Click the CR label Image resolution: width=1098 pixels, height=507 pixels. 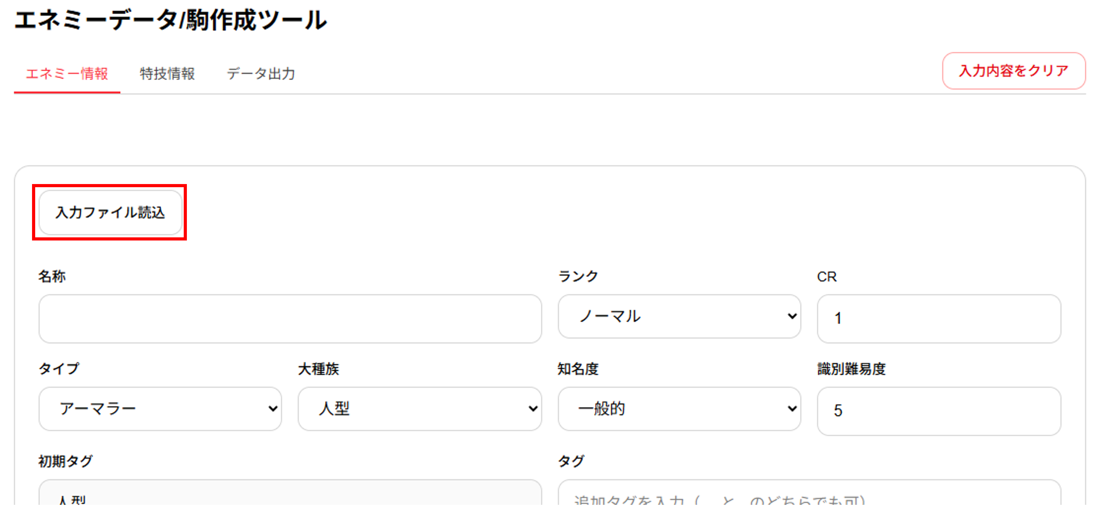click(827, 277)
